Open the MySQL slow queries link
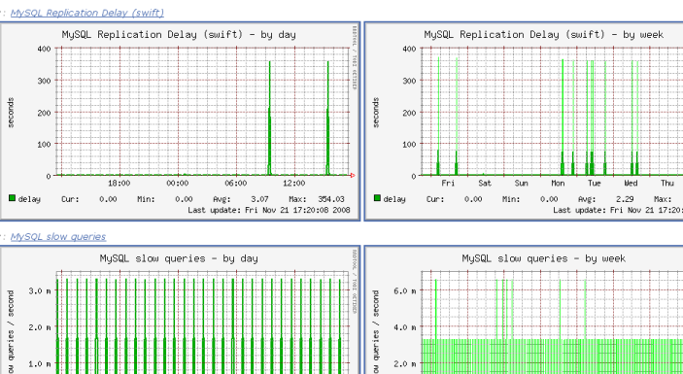 click(x=58, y=236)
